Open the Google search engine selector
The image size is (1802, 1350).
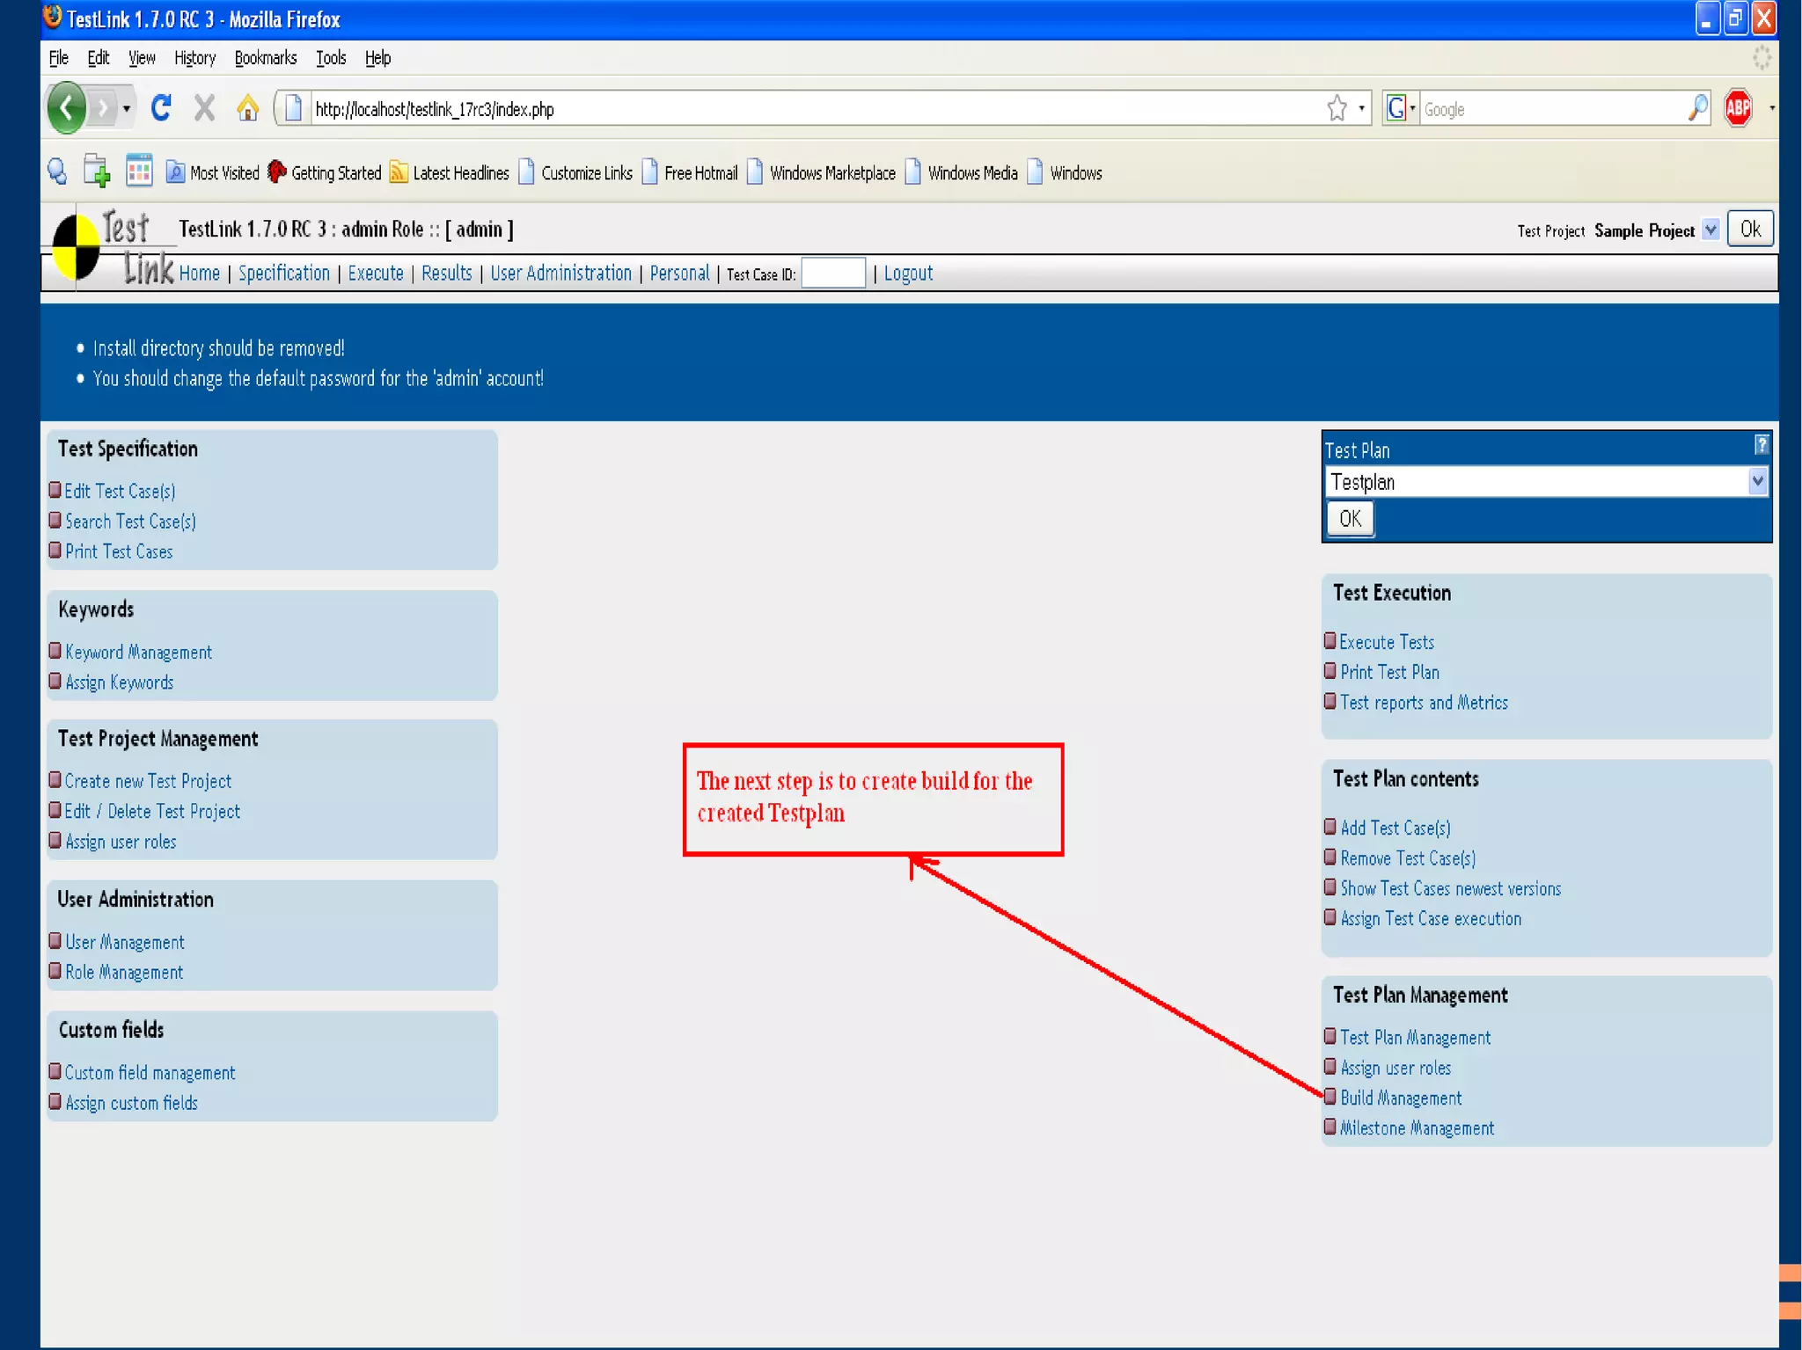1400,108
